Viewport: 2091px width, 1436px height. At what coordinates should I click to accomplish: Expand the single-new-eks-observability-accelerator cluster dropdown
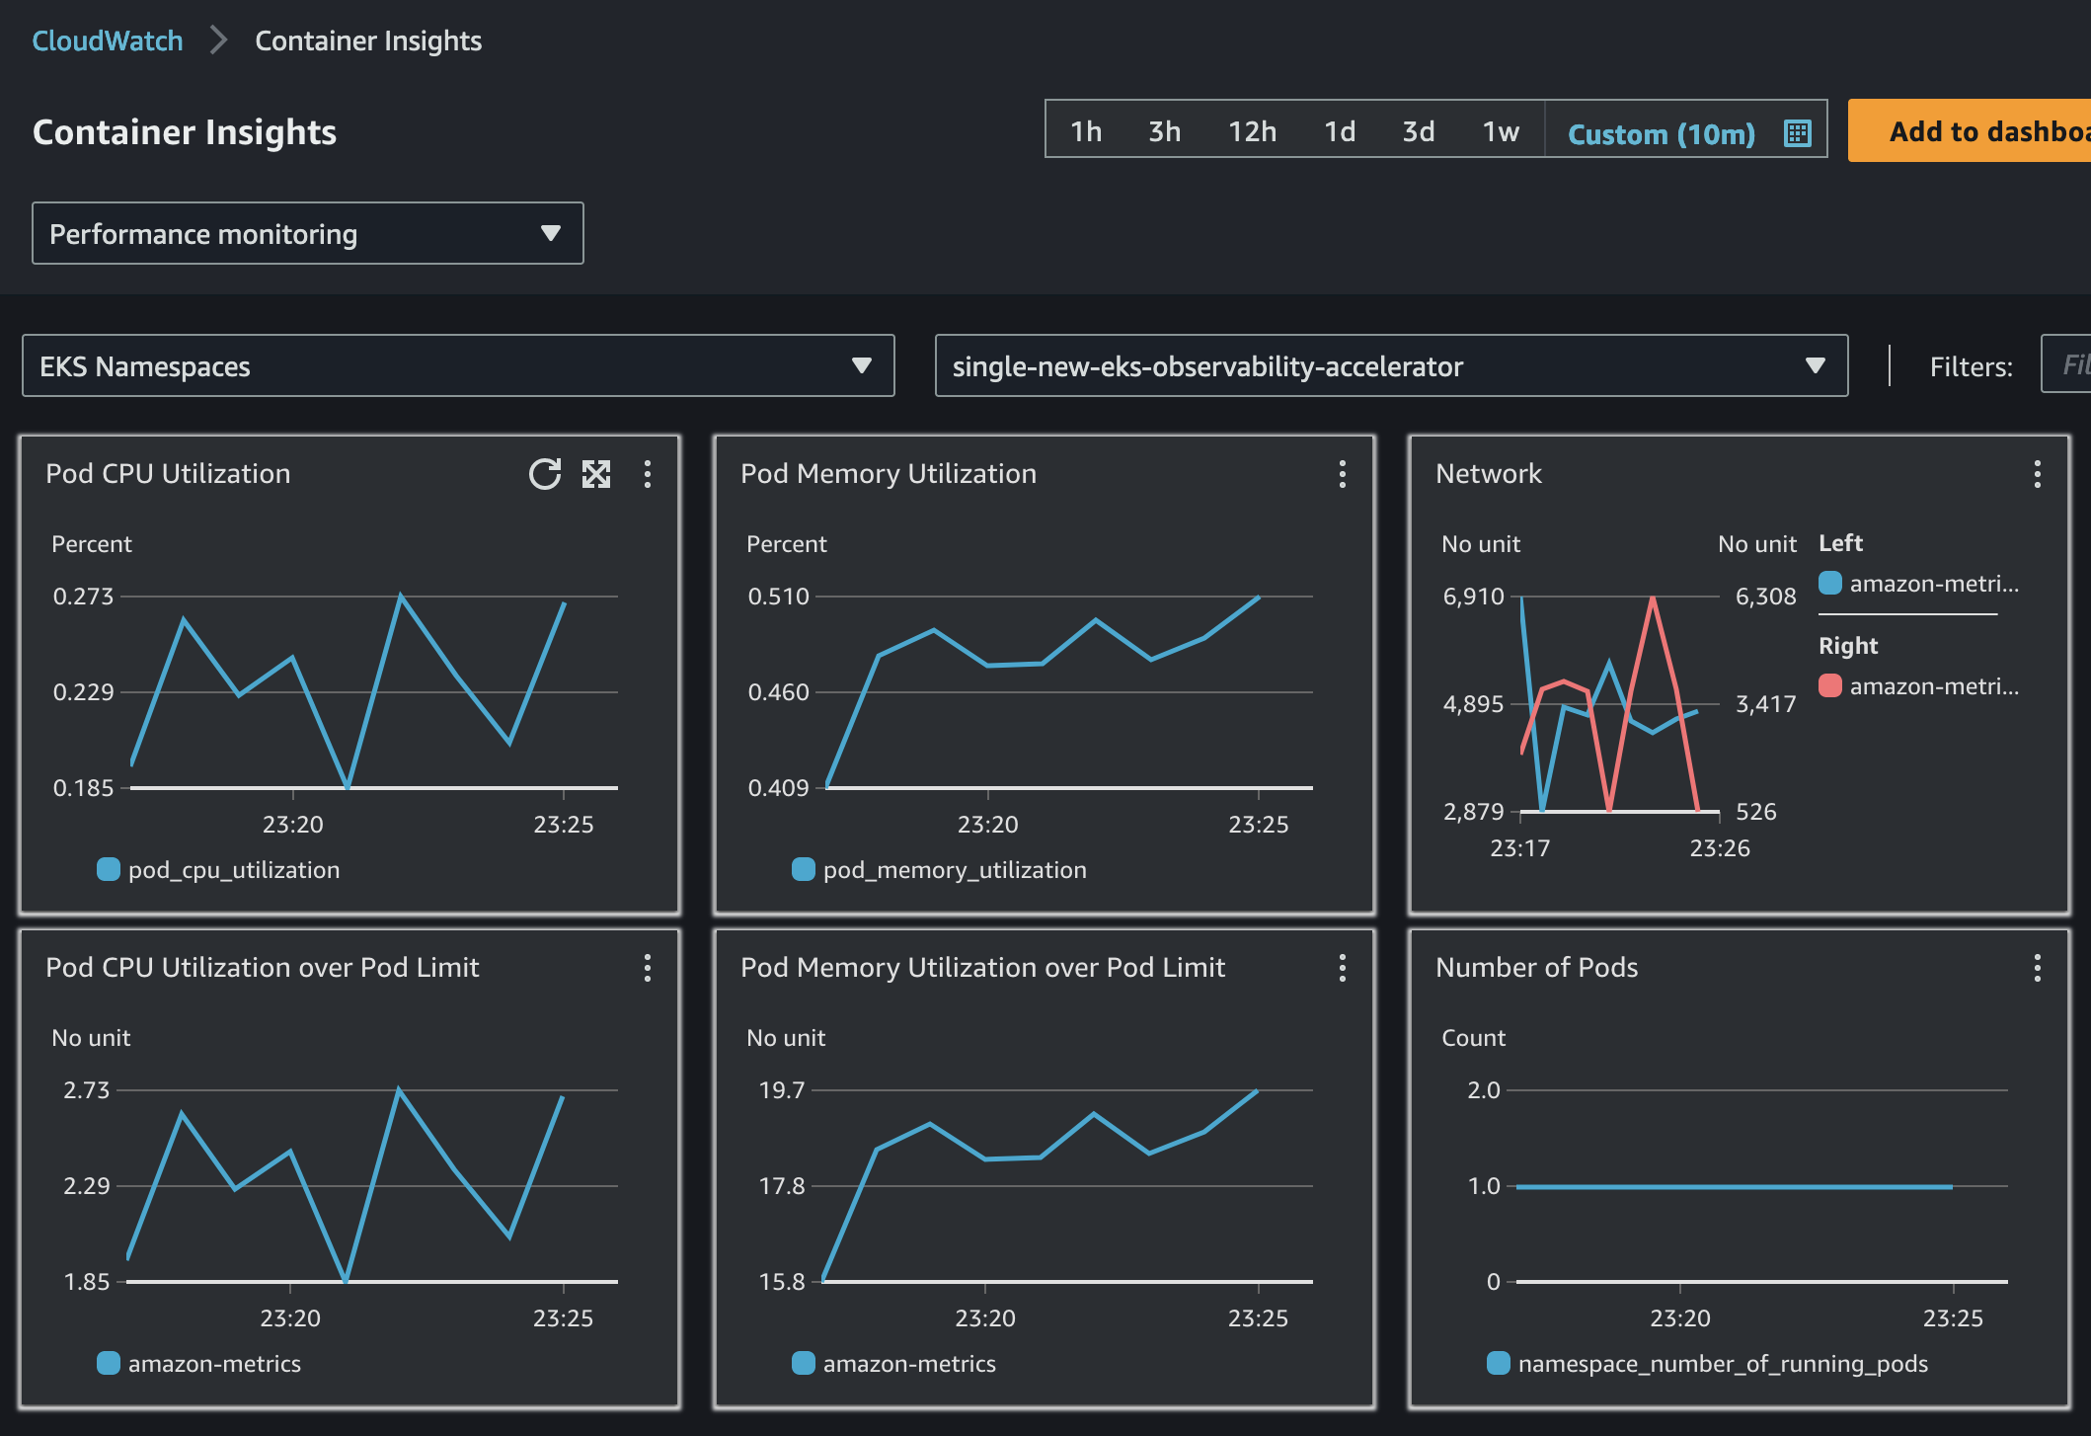1391,365
